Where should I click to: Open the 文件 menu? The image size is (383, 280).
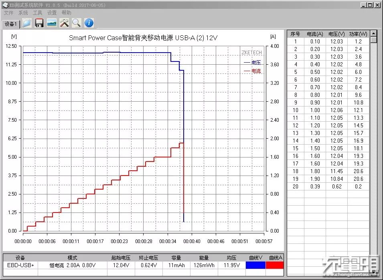point(8,13)
